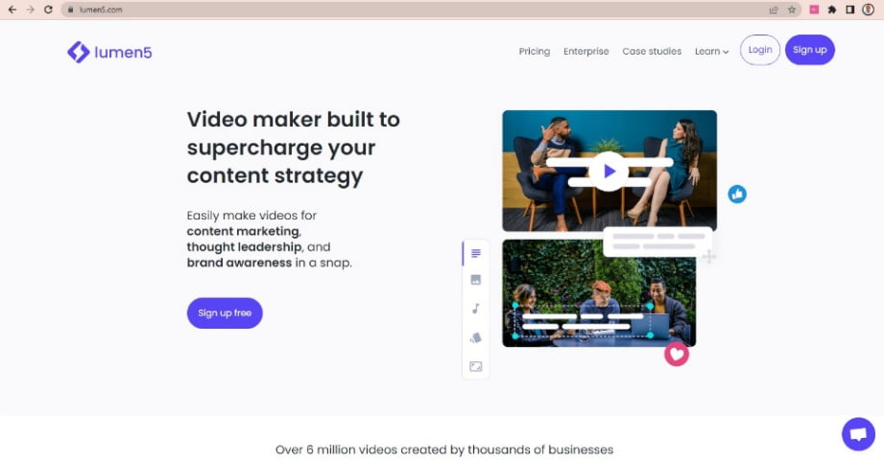Click the lumen5 logo
This screenshot has height=461, width=884.
[109, 53]
